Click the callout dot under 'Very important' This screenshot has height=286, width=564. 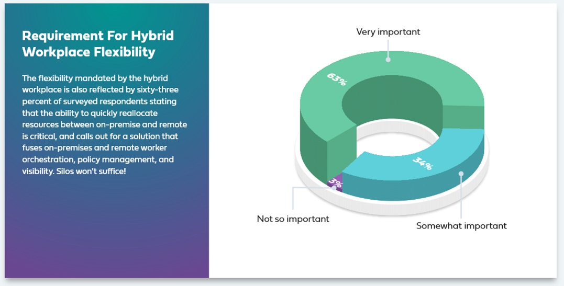(388, 60)
